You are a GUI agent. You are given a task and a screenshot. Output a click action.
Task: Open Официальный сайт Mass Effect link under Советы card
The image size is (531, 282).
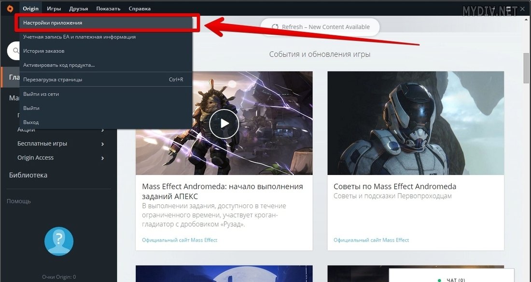pyautogui.click(x=371, y=240)
